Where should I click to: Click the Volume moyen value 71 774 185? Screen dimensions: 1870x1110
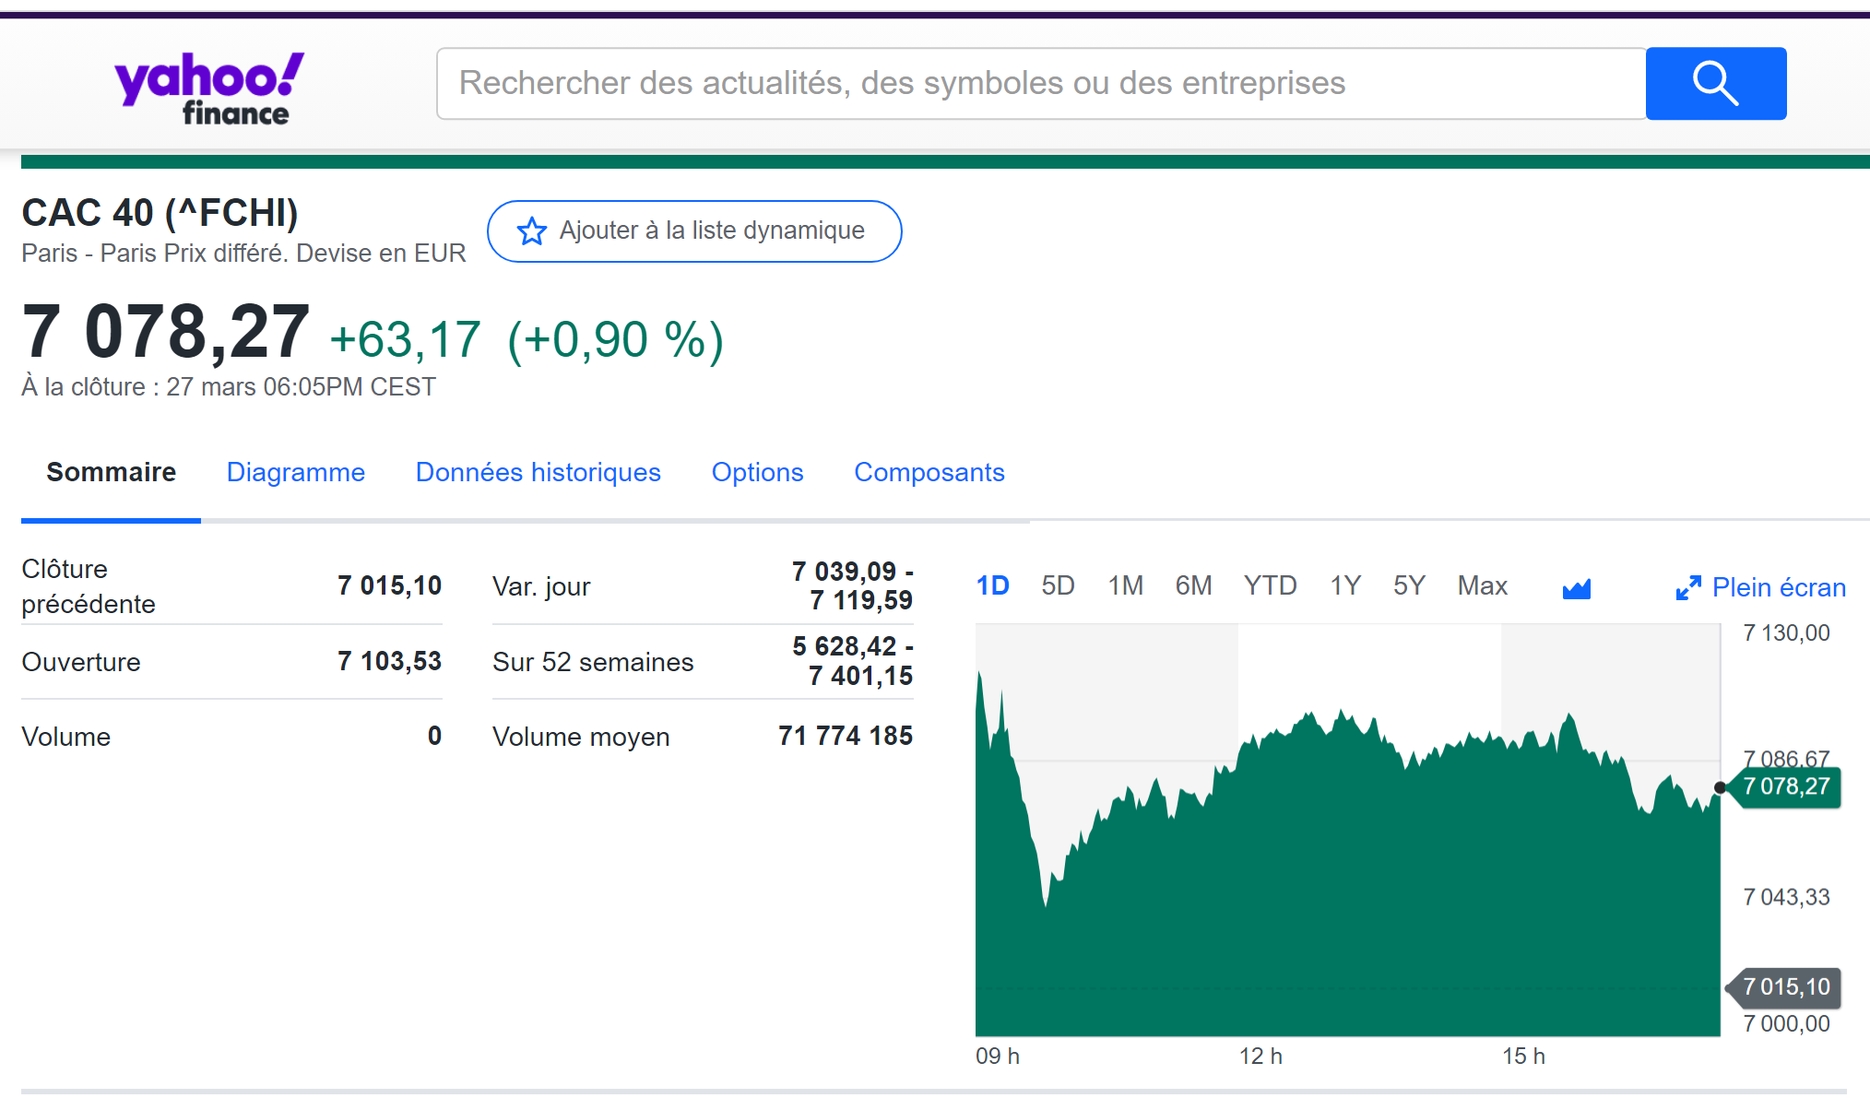846,736
